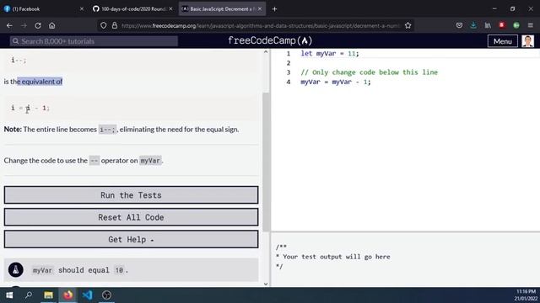
Task: Open the library bookshelf icon
Action: click(488, 25)
